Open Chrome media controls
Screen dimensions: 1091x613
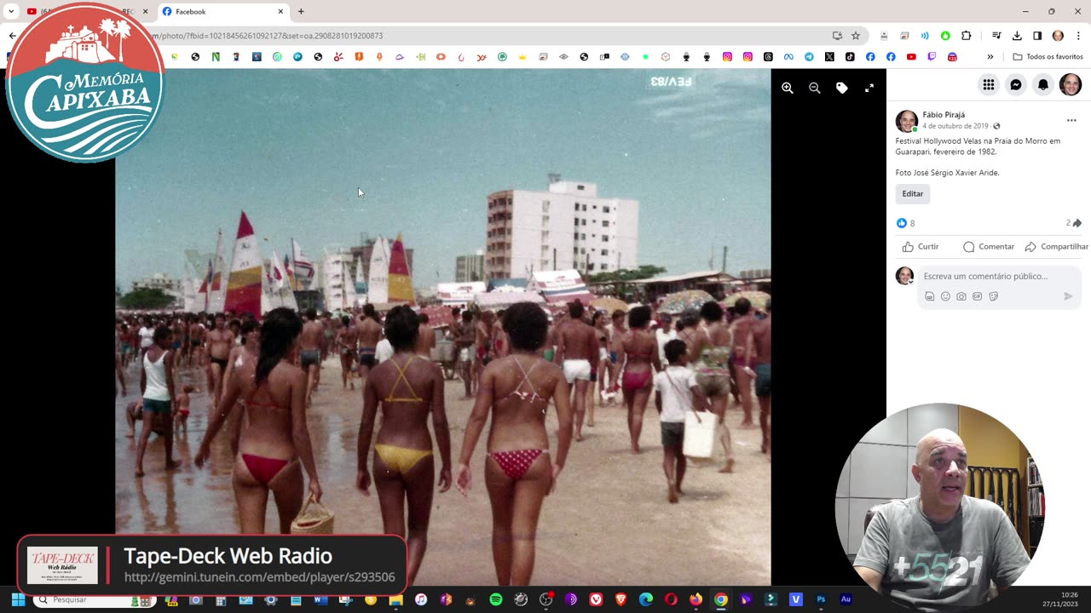click(996, 36)
